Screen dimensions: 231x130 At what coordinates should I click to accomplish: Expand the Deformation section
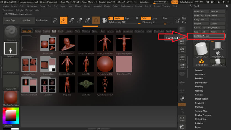201,83
